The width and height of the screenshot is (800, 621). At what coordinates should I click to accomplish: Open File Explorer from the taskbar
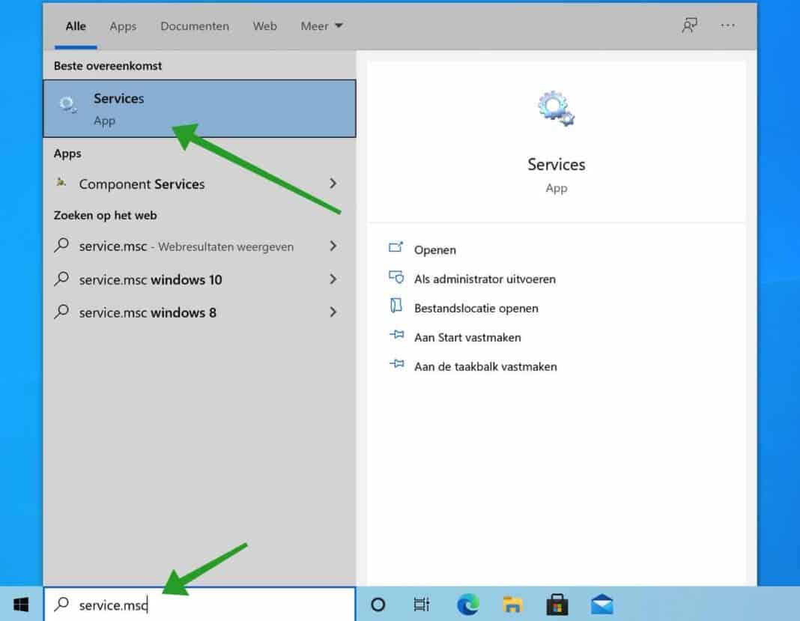(x=512, y=605)
